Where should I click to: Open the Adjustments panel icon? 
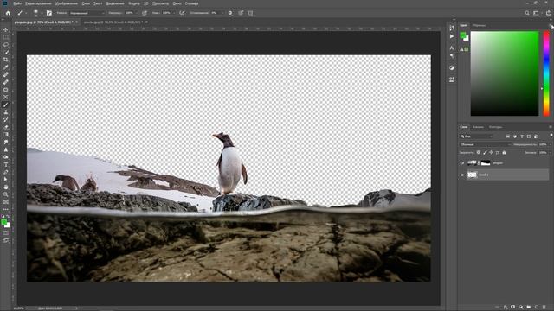(452, 67)
